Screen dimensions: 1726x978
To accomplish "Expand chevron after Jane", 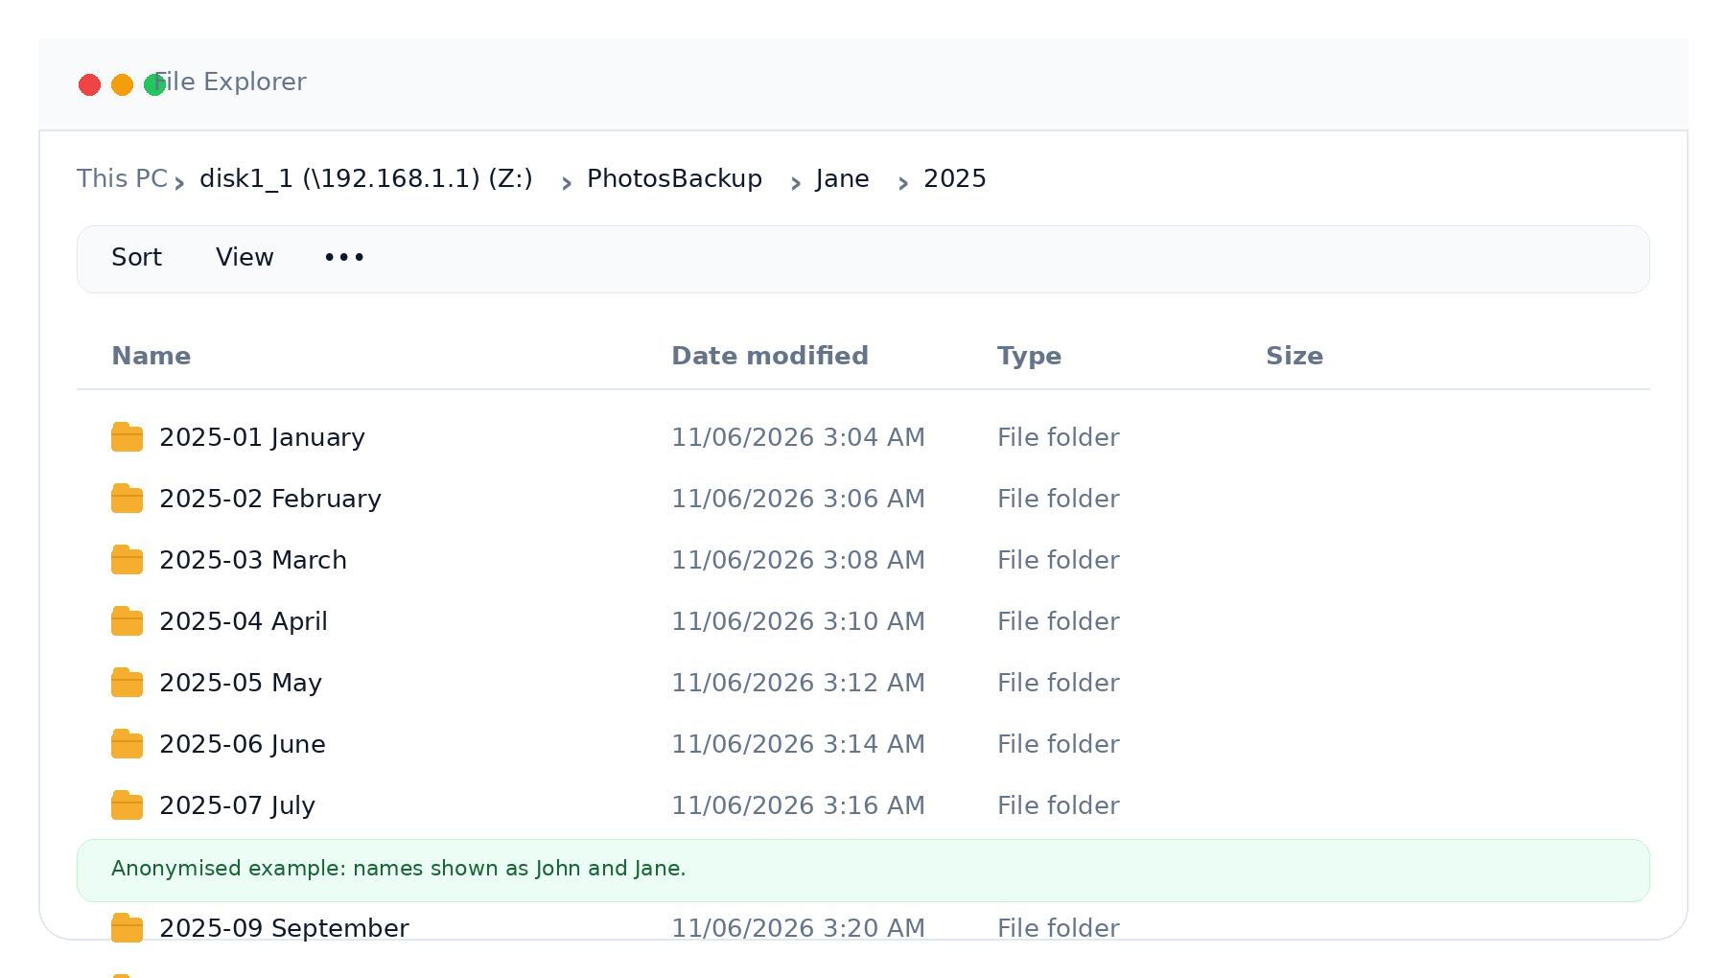I will tap(903, 183).
